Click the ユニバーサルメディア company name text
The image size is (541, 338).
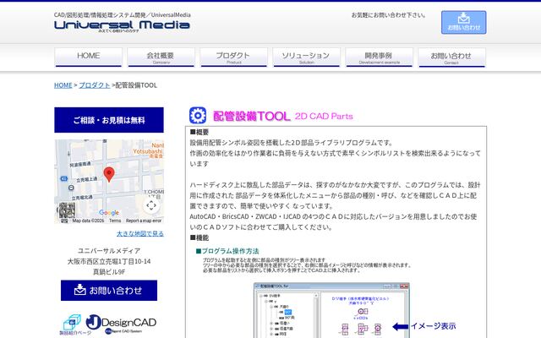pos(109,251)
